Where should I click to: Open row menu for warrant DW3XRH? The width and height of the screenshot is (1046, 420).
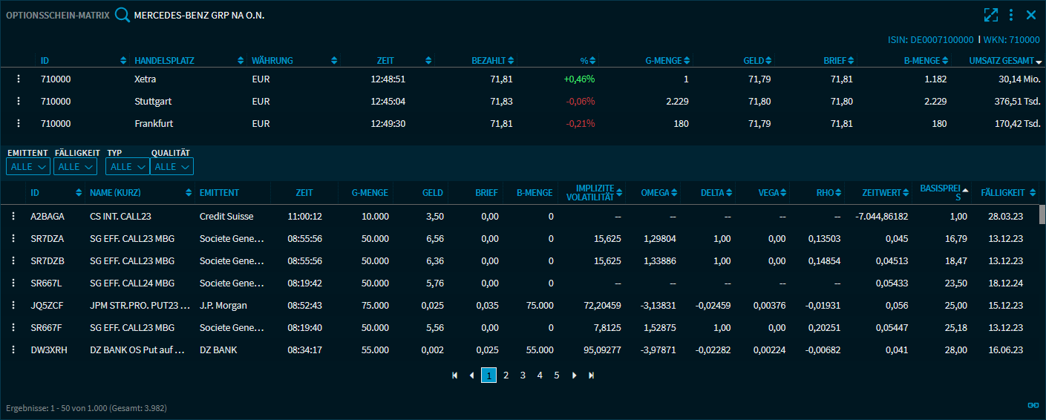click(13, 350)
